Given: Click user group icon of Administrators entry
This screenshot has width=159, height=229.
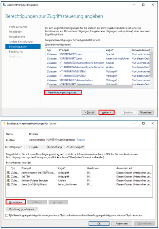Looking at the screenshot, I should click(8, 173).
